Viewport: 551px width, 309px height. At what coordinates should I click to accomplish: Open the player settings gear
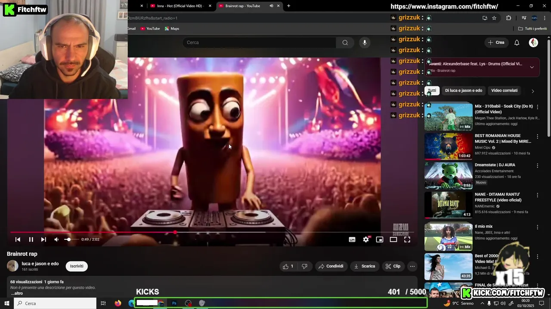[x=366, y=239]
